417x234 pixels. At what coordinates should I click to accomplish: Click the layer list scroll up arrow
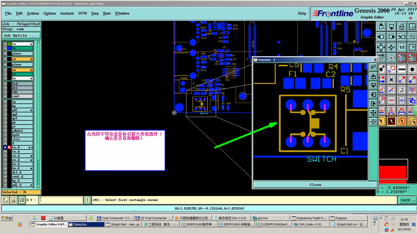point(39,42)
